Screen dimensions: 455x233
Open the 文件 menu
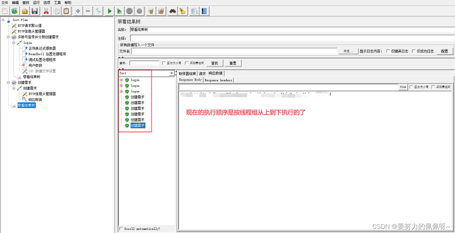tap(5, 2)
